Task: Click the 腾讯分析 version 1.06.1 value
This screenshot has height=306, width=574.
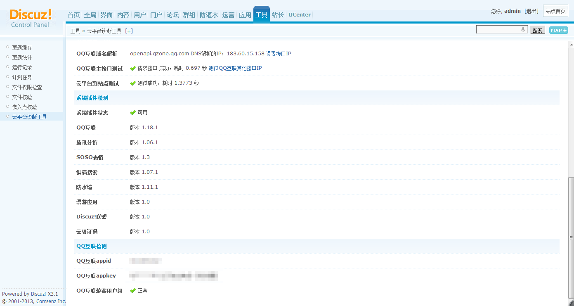Action: click(144, 142)
